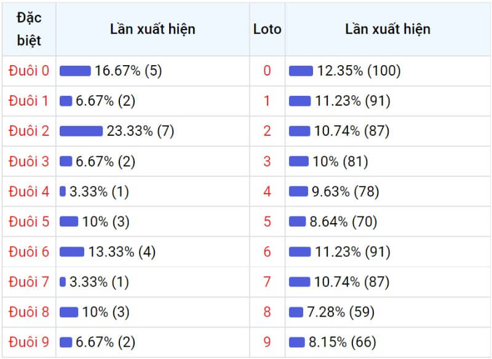Click the '10% (3)' value for Đuôi 8
This screenshot has width=492, height=359.
[105, 312]
